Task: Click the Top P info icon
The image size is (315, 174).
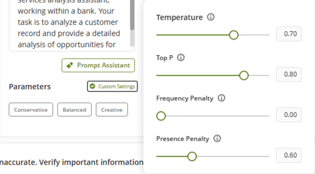Action: pyautogui.click(x=181, y=58)
